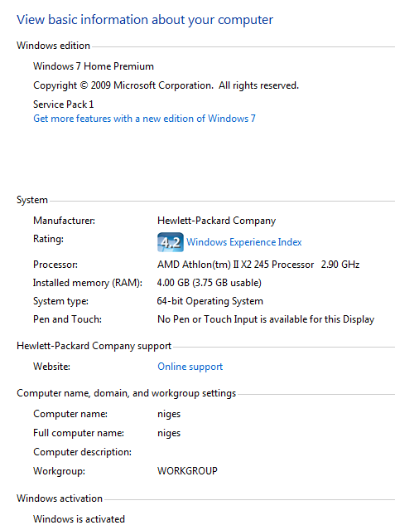Open the Online support website link

click(190, 367)
